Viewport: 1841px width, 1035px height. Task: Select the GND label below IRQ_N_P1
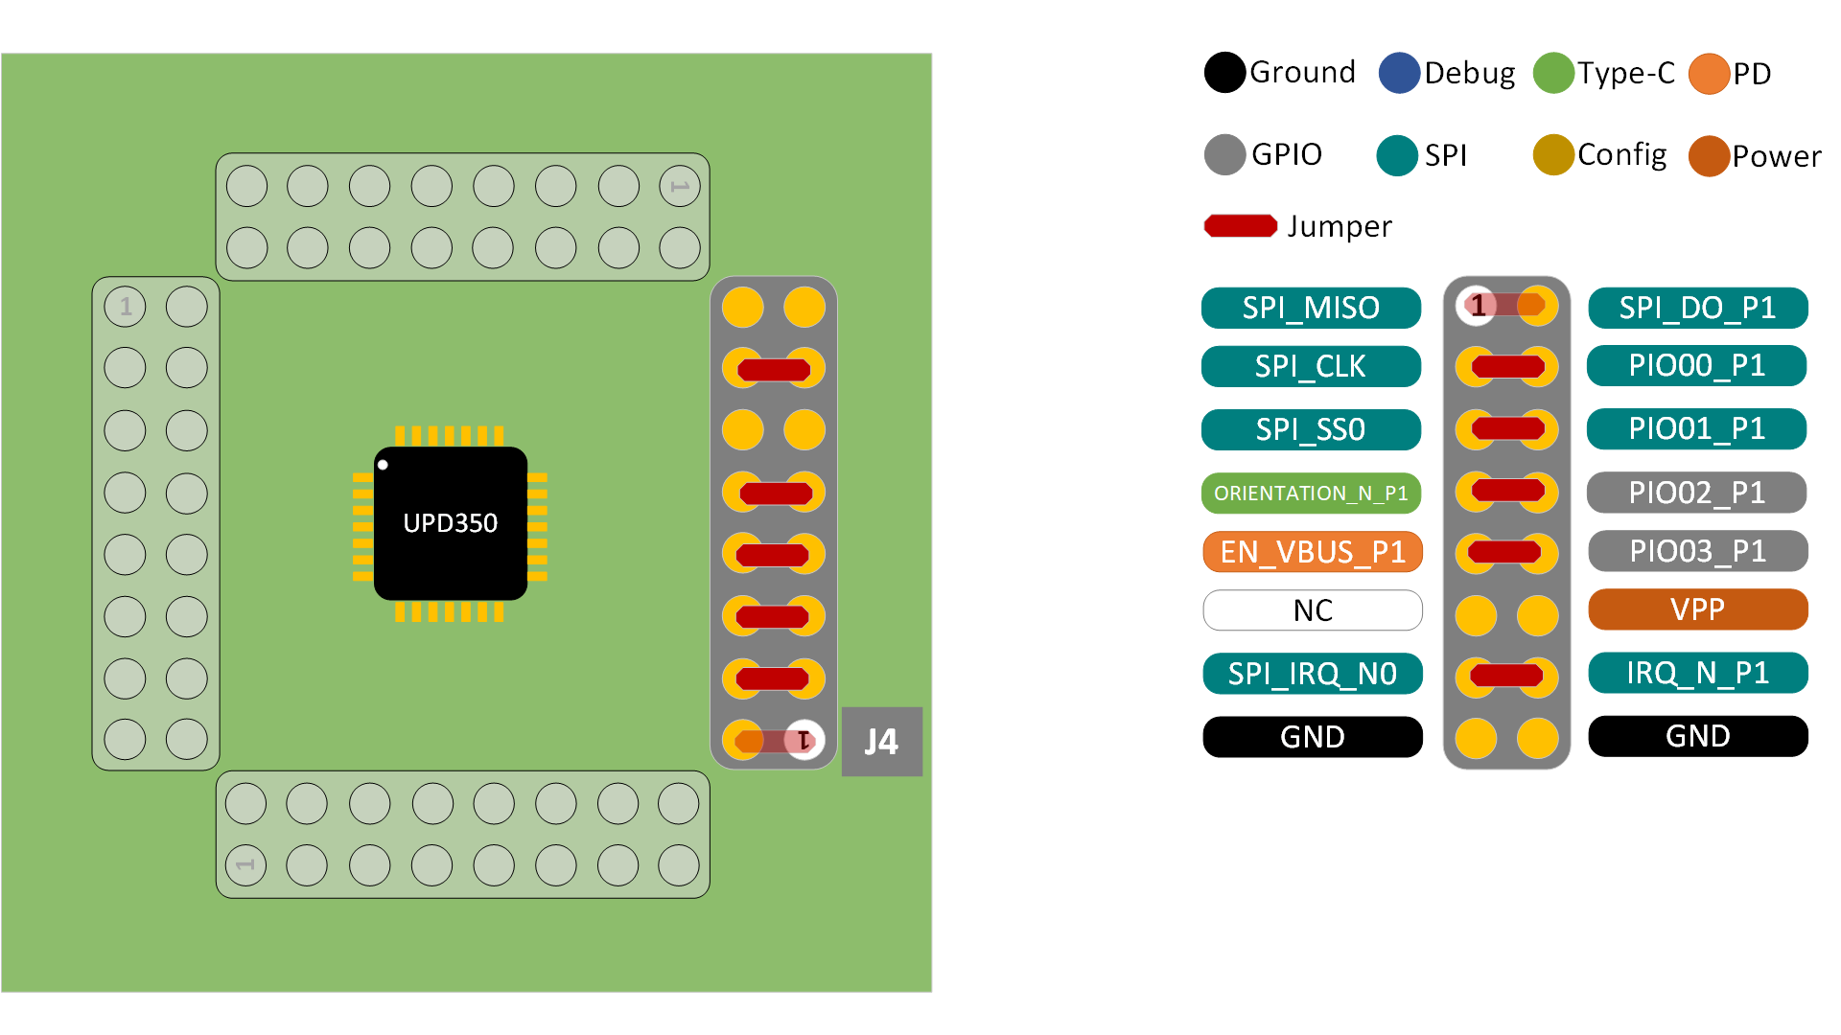[x=1697, y=736]
